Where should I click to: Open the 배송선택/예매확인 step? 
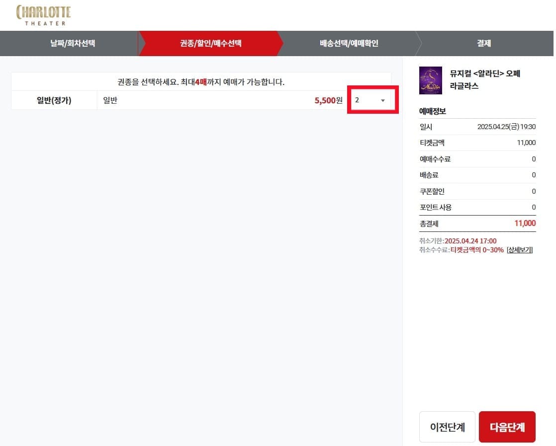pyautogui.click(x=348, y=44)
